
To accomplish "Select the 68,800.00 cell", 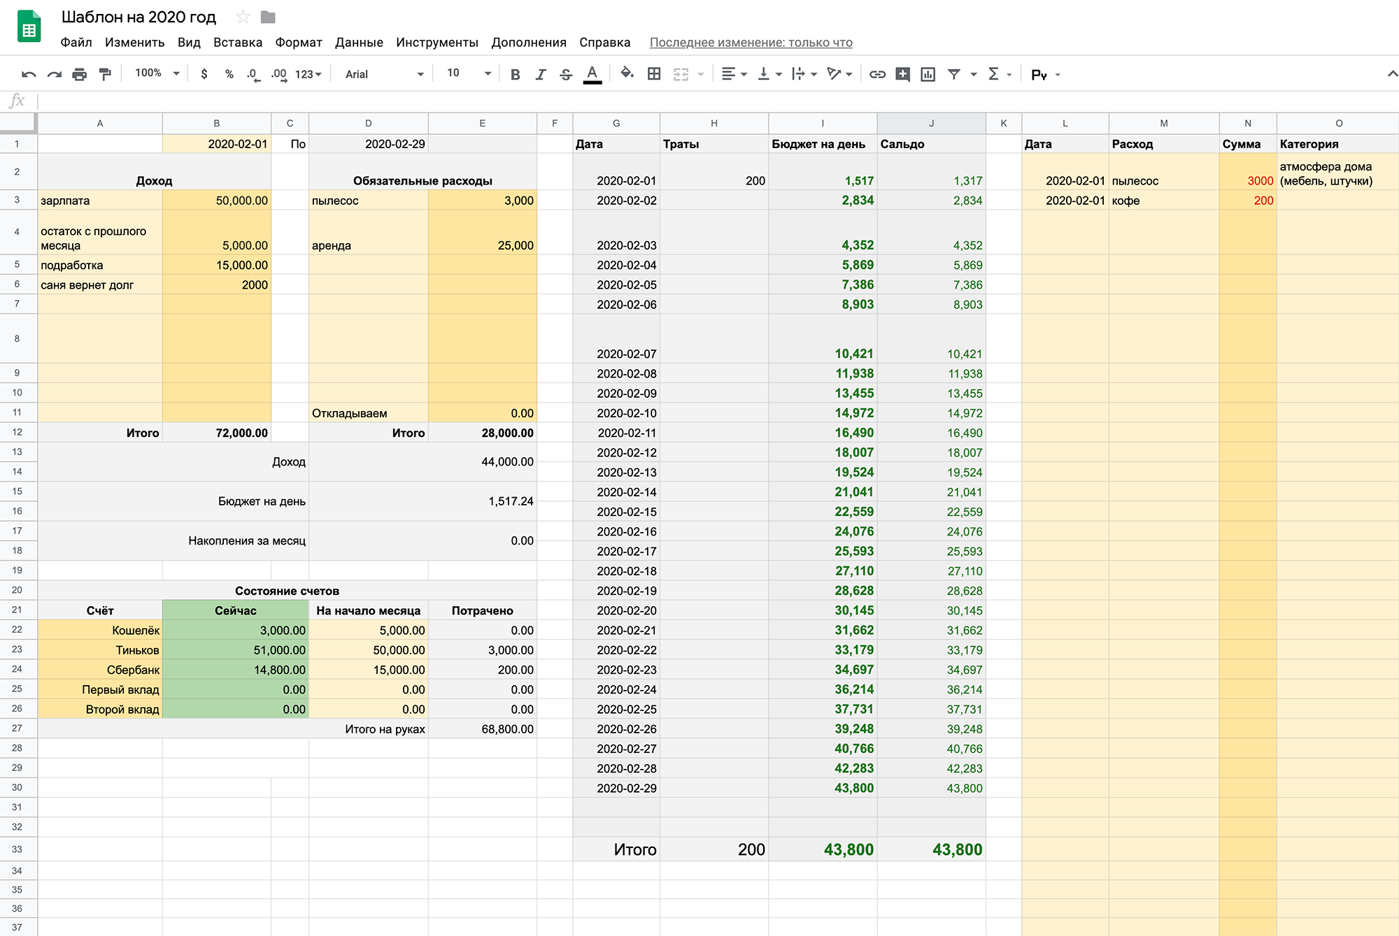I will pos(483,728).
